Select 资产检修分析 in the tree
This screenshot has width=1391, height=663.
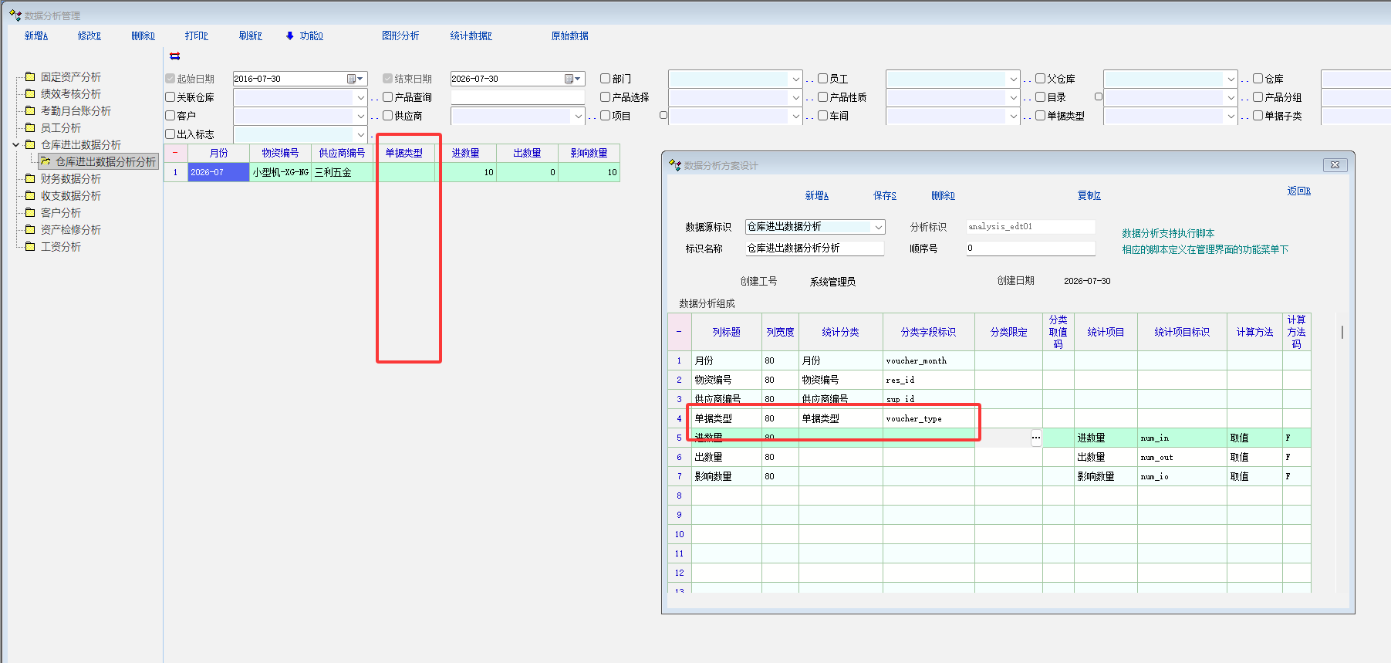(x=71, y=229)
